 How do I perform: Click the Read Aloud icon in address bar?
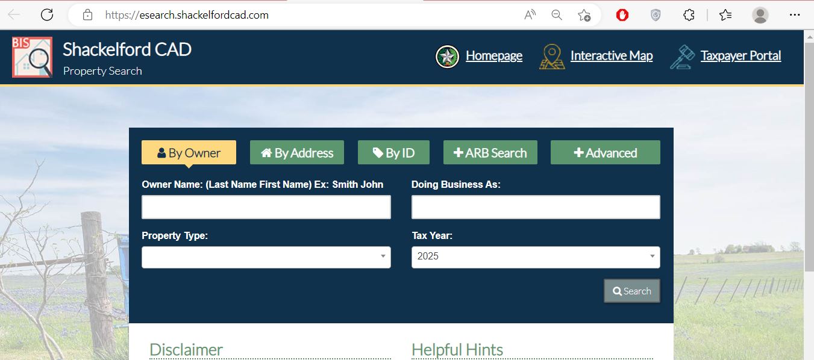coord(530,15)
